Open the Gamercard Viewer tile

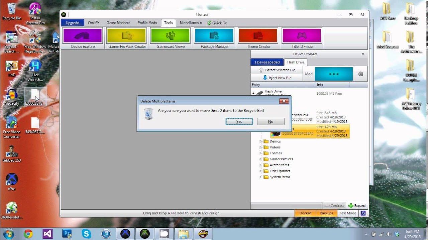click(x=171, y=38)
